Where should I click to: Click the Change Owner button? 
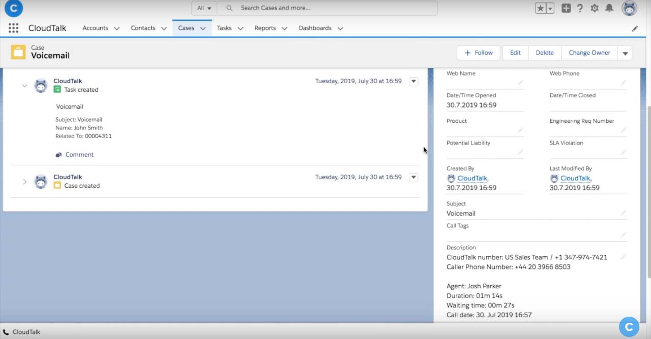pos(589,53)
